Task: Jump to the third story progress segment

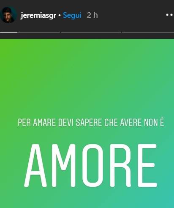Action: tap(91, 32)
